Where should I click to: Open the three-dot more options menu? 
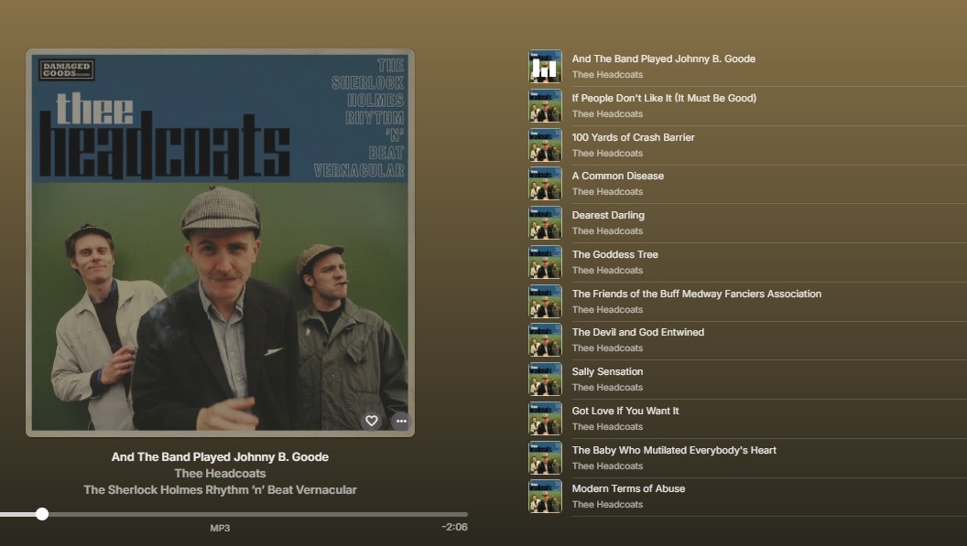400,421
